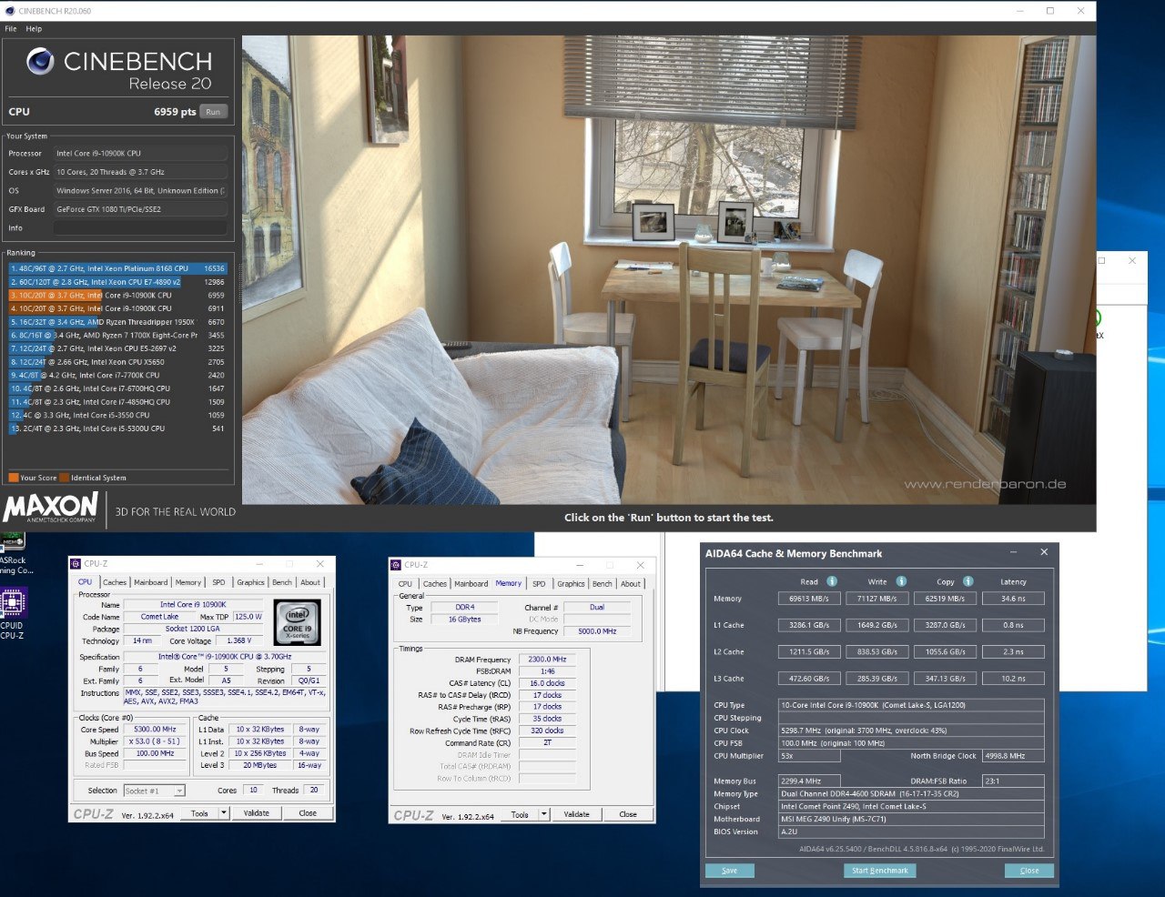Viewport: 1165px width, 897px height.
Task: Open SPD tab in second CPU-Z window
Action: [539, 584]
